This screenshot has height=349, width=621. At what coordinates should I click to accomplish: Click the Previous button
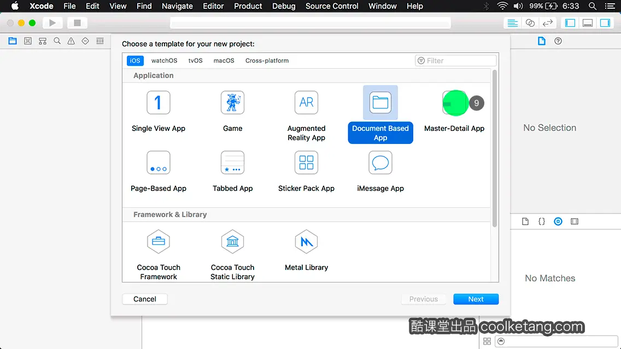[423, 299]
